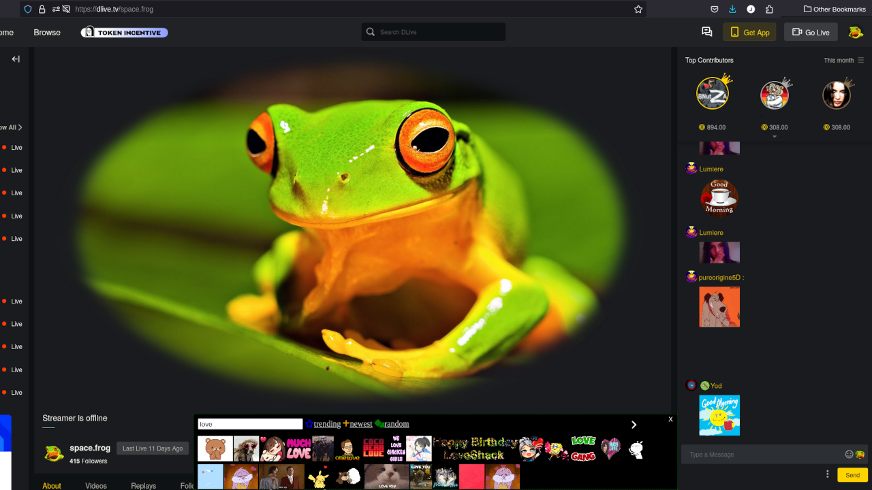872x490 pixels.
Task: Open the chat messages icon in header
Action: click(x=706, y=32)
